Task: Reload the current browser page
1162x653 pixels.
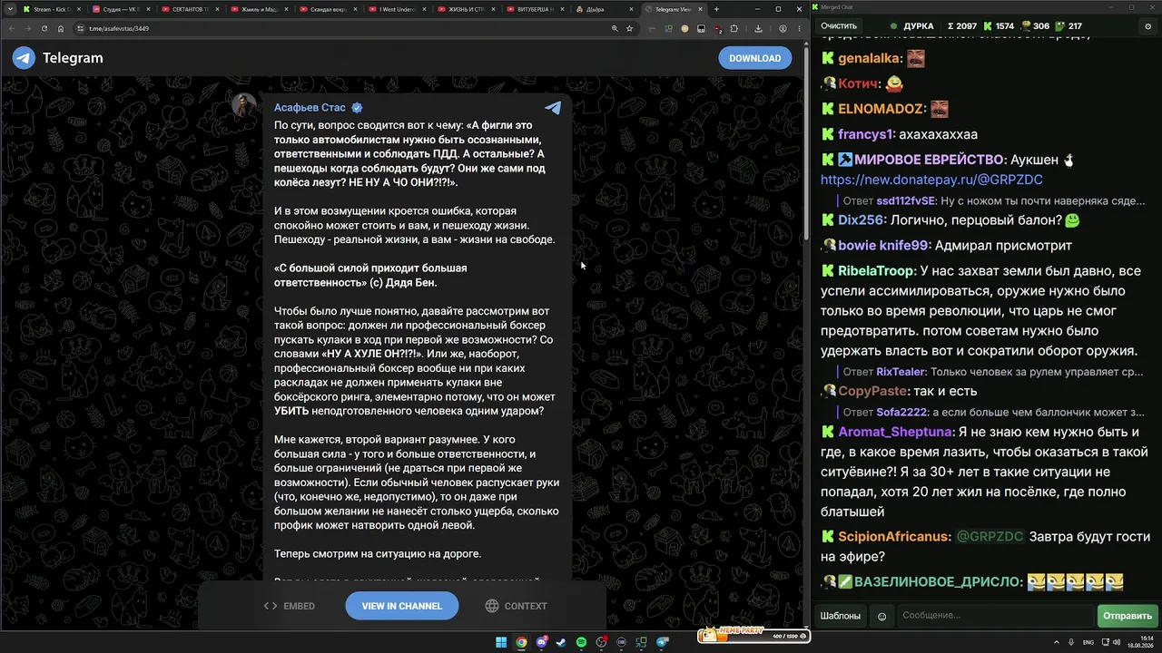Action: coord(44,28)
